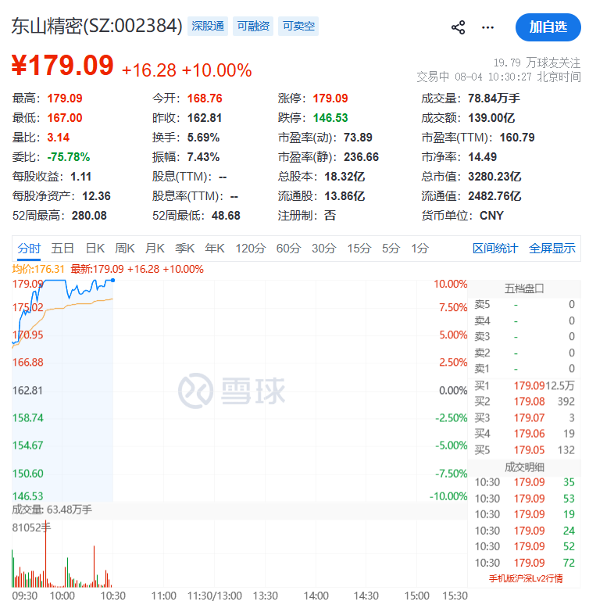Click the current price ¥179.09
This screenshot has height=612, width=589.
62,65
